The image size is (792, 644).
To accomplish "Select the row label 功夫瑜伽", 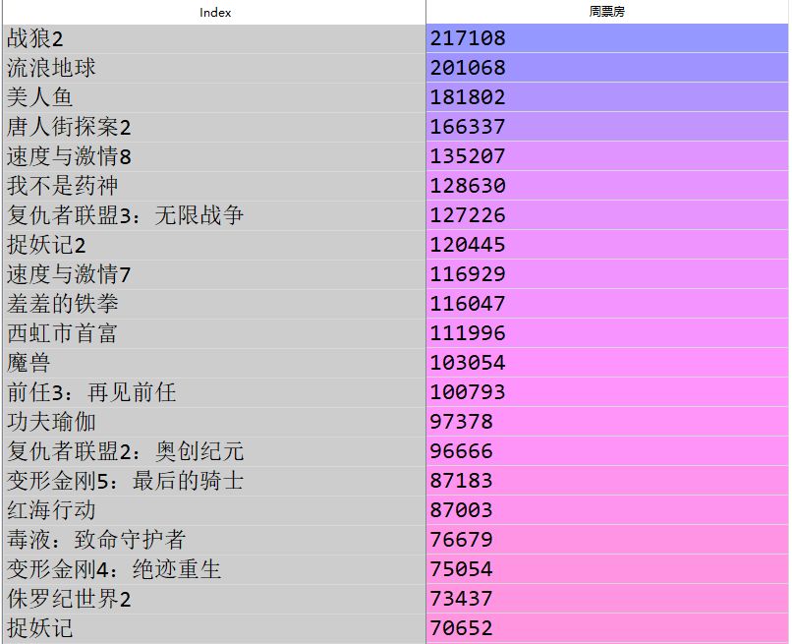I will pyautogui.click(x=214, y=422).
